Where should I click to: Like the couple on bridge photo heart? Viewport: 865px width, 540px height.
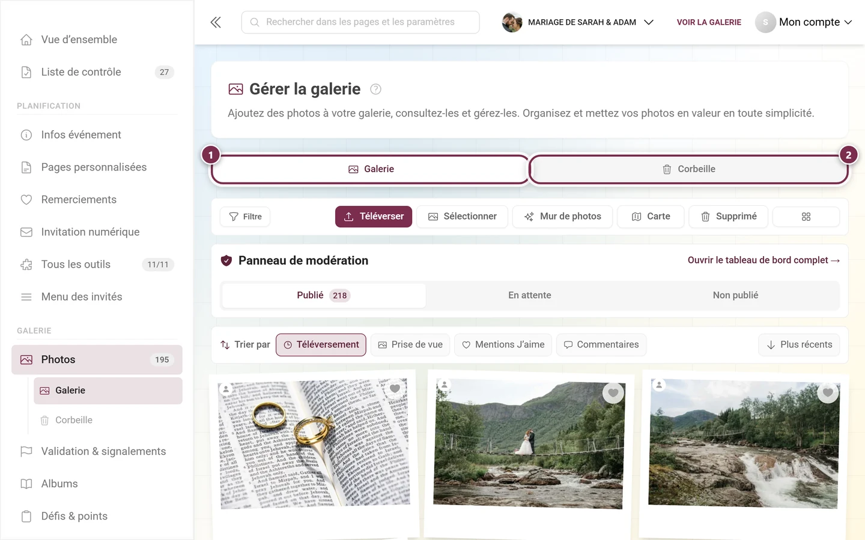[613, 393]
